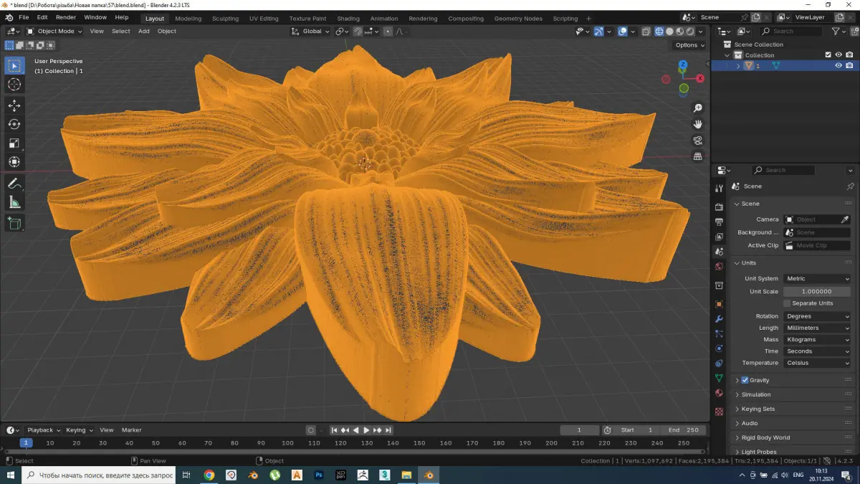Open the Material properties tab

click(x=719, y=393)
